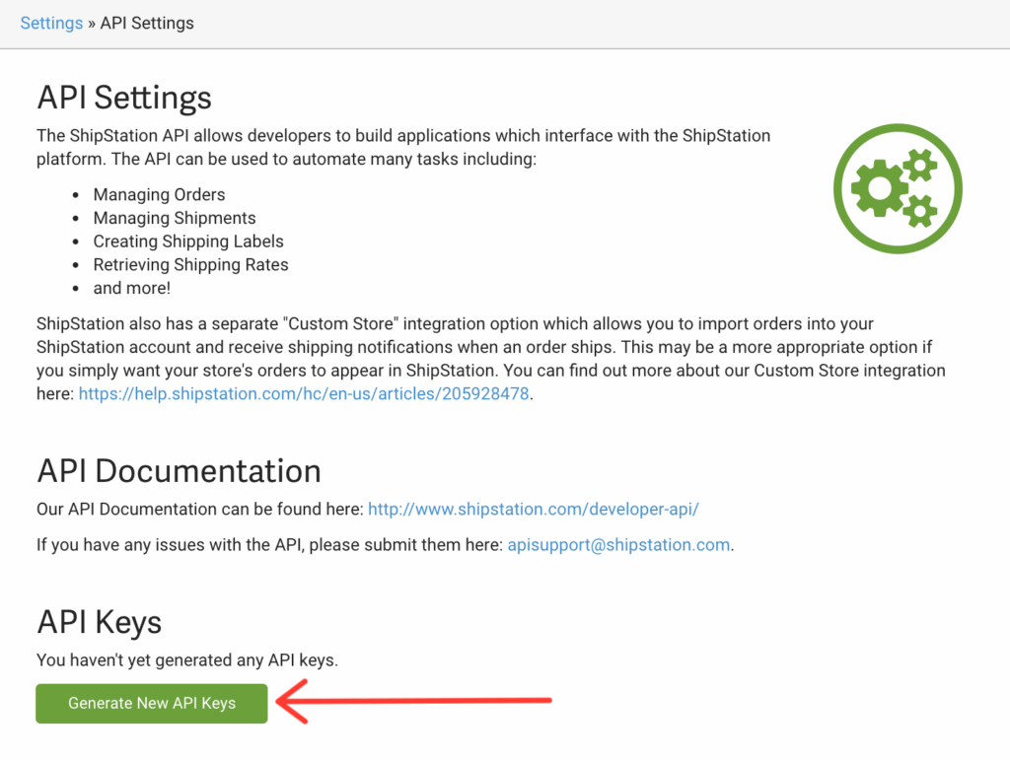Screen dimensions: 1010x760
Task: Click the Creating Shipping Labels bullet item
Action: (x=187, y=242)
